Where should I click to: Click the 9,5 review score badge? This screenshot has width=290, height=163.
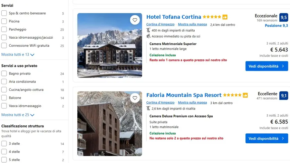(x=284, y=18)
